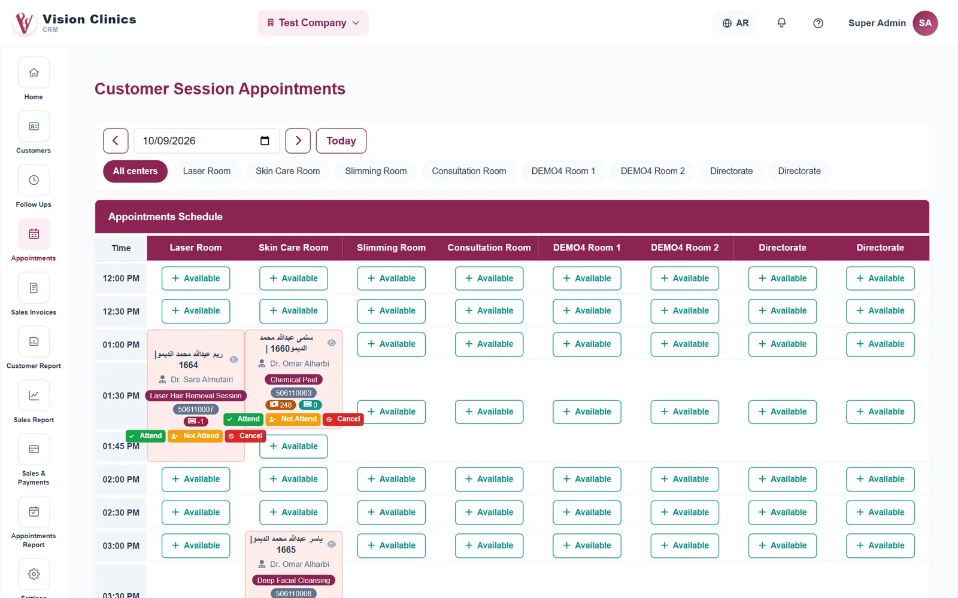958x598 pixels.
Task: View details via eye icon on appointment 1660
Action: click(332, 343)
